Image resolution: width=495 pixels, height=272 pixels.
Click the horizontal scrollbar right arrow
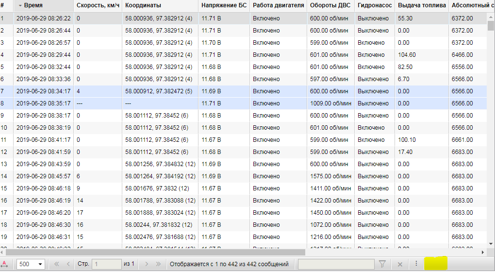coord(483,252)
